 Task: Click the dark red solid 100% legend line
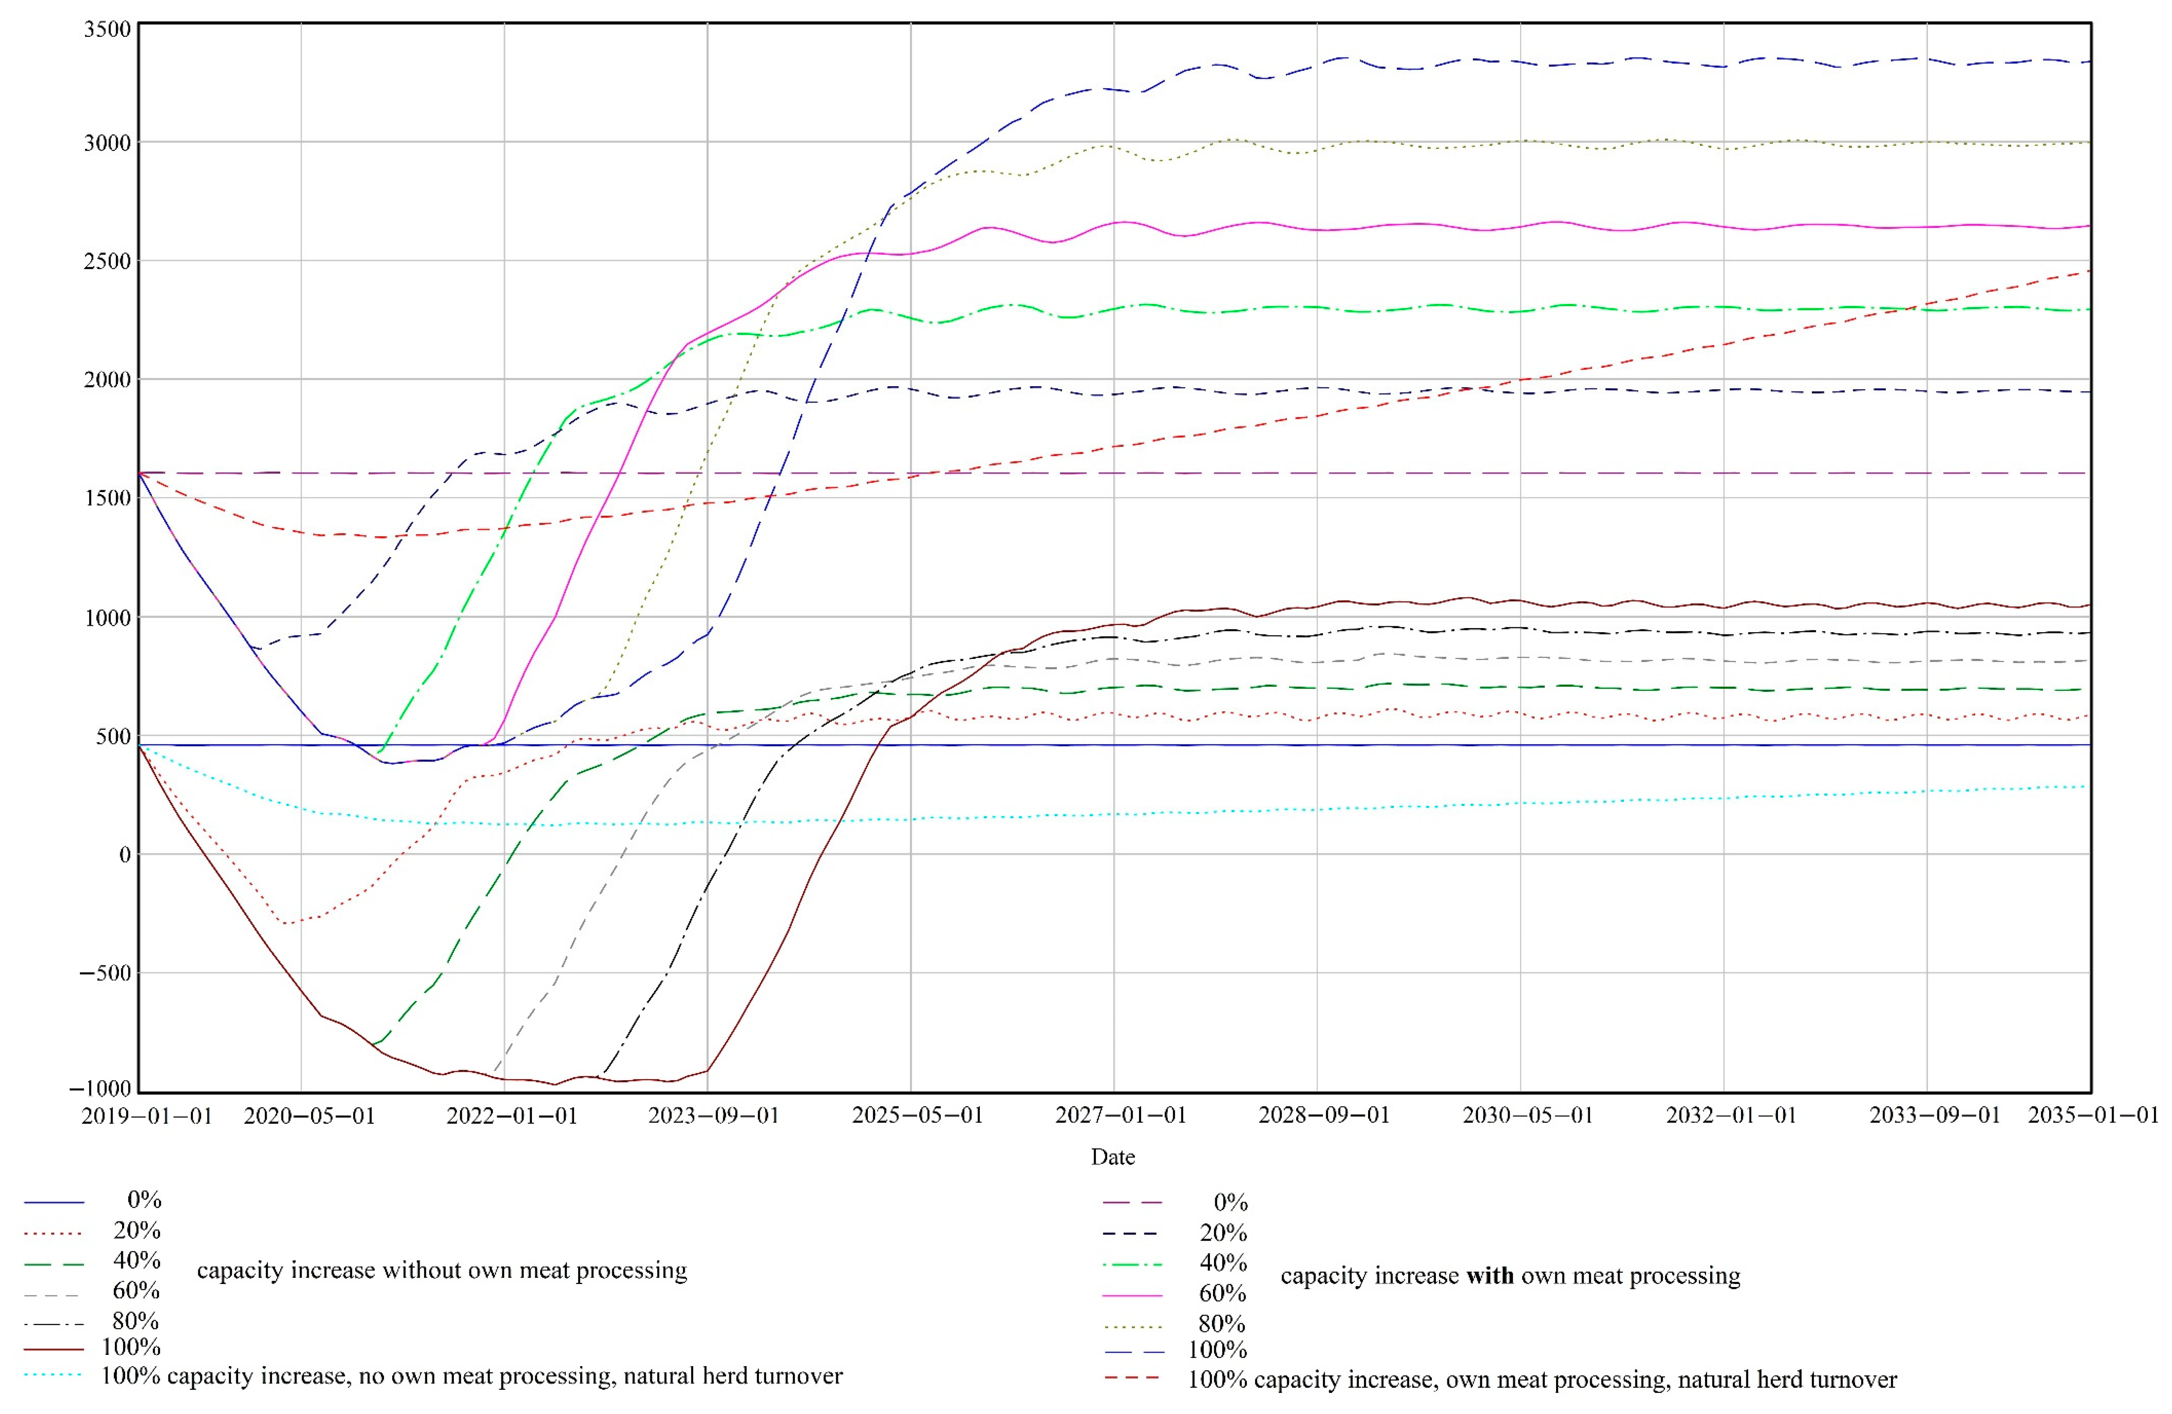[54, 1349]
